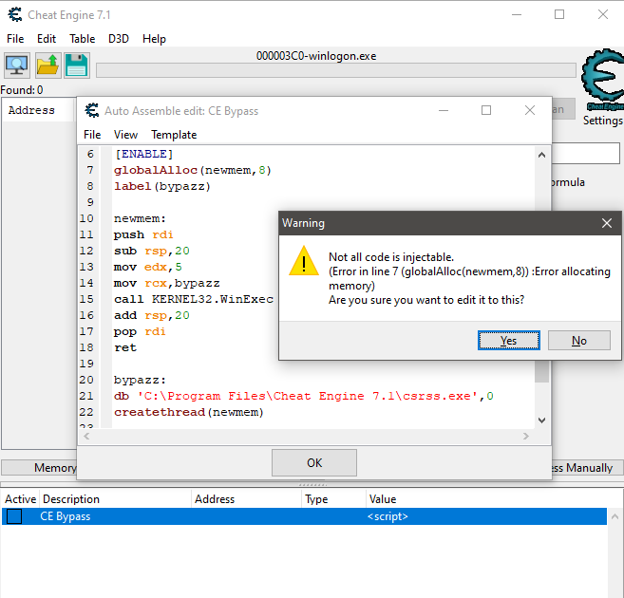This screenshot has width=624, height=598.
Task: Maximize the main Cheat Engine window
Action: [559, 14]
